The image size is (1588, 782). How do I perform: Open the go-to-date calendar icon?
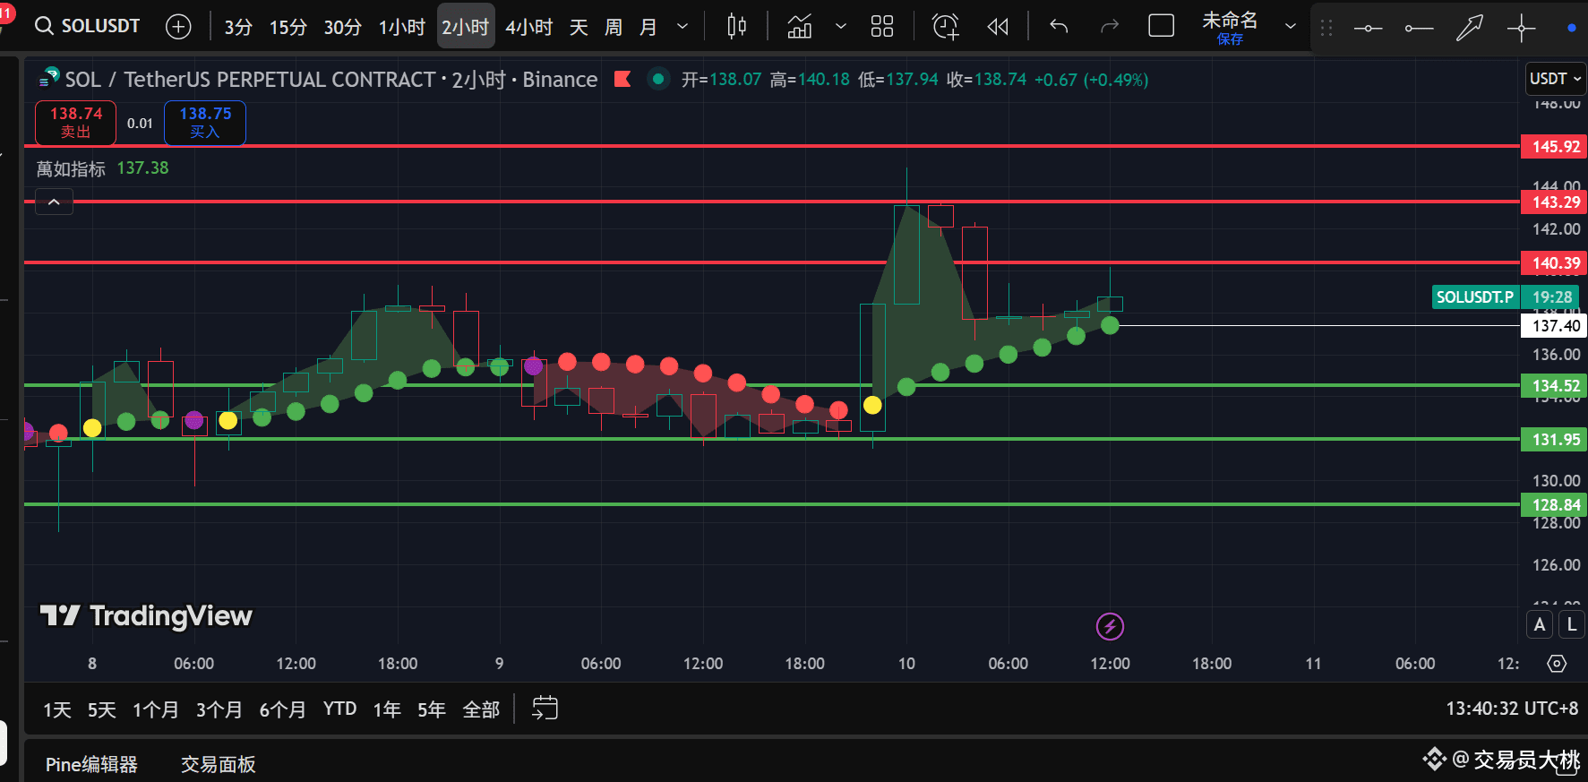(x=545, y=709)
